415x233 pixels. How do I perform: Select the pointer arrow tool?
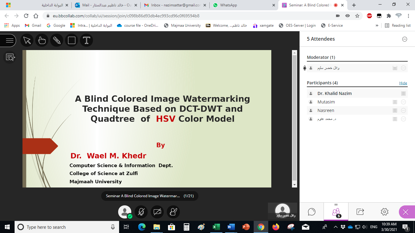[x=27, y=40]
